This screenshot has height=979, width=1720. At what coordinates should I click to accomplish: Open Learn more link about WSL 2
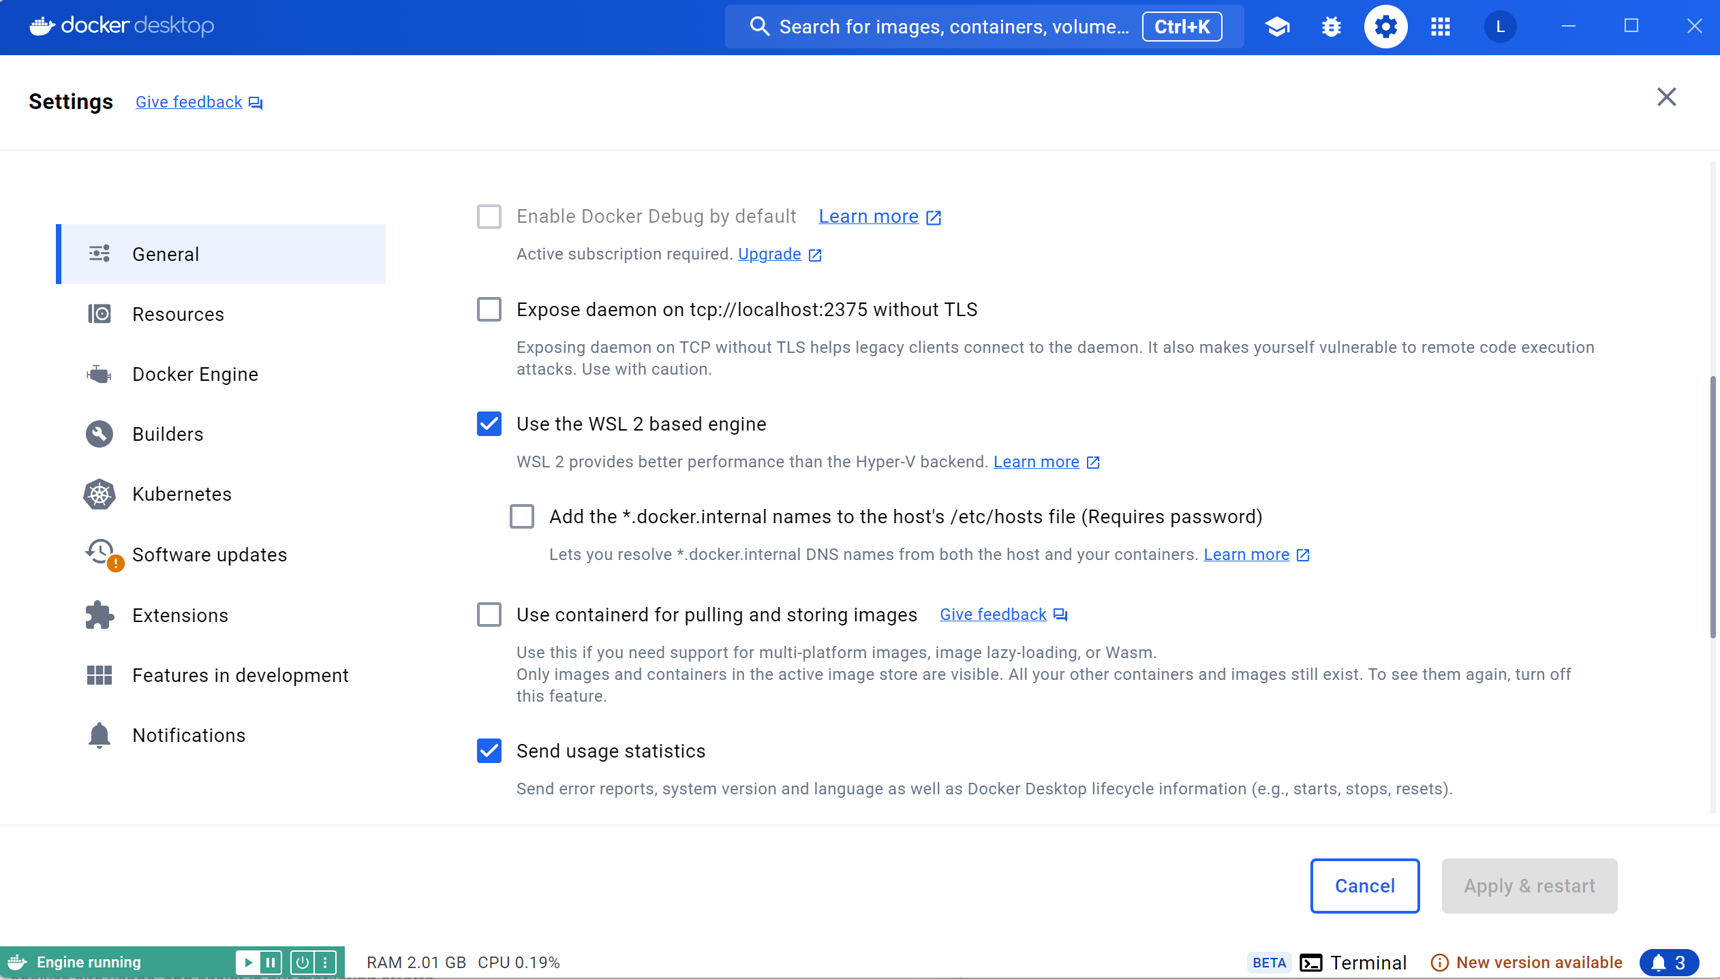(1046, 462)
